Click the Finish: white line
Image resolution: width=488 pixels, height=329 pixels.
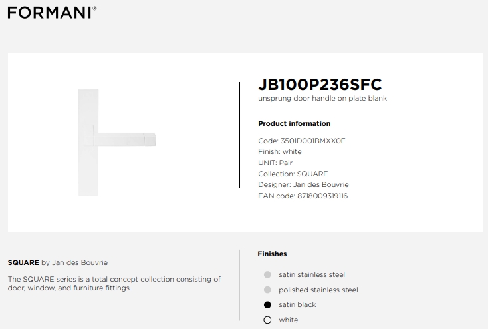point(280,152)
